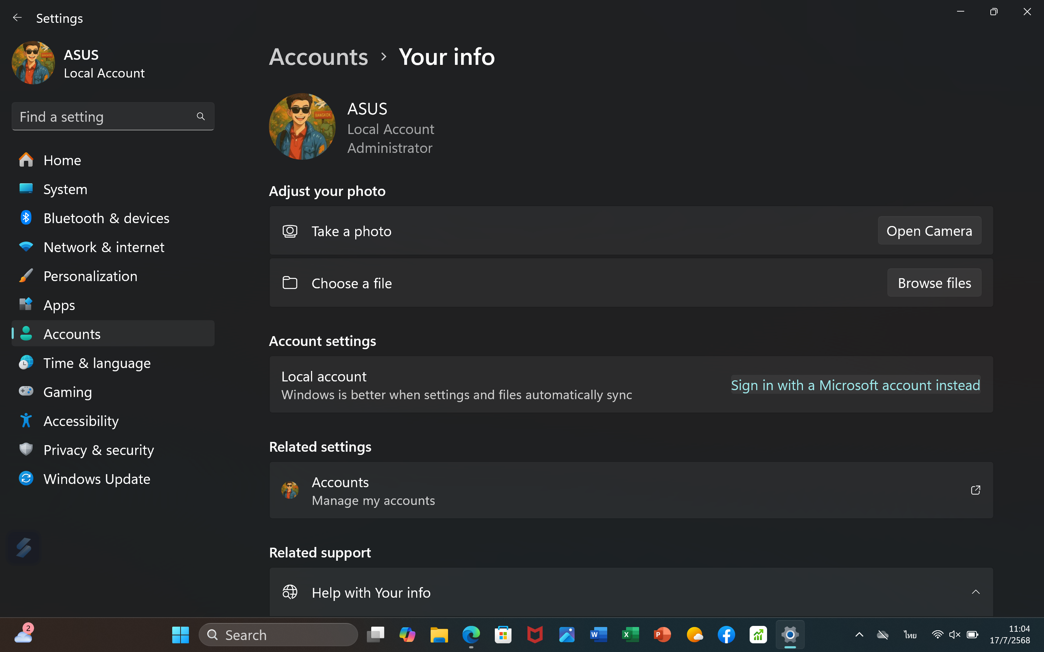
Task: Click the battery tray icon
Action: [972, 635]
